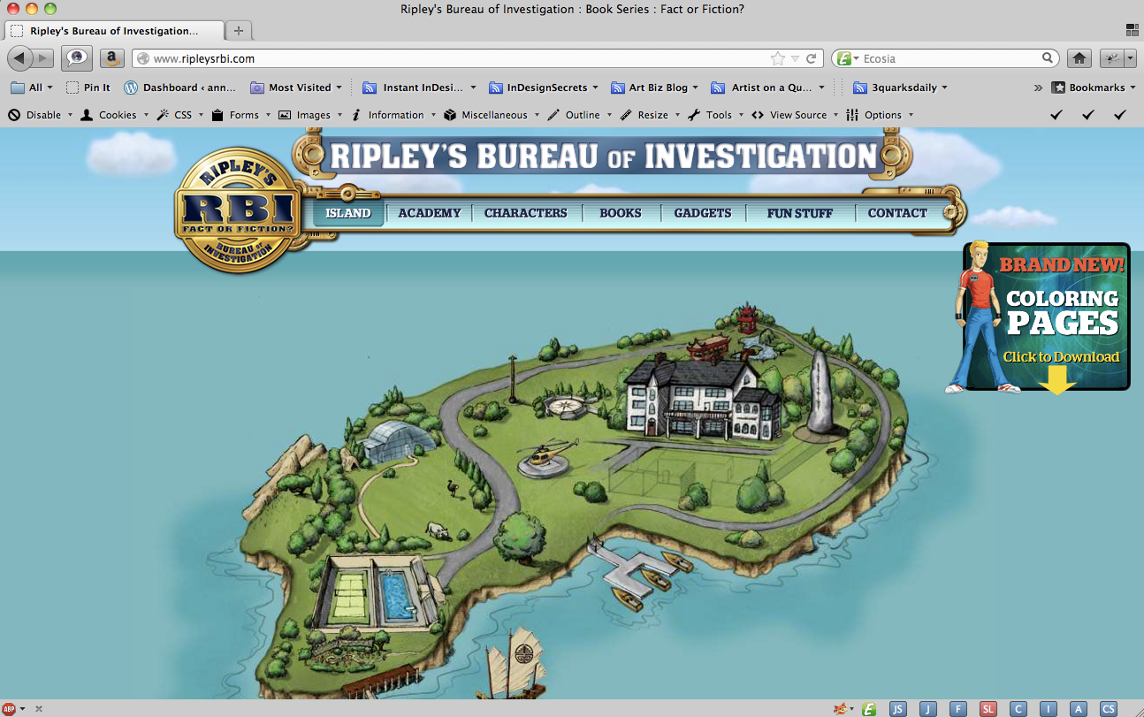Viewport: 1144px width, 717px height.
Task: Open the GADGETS navigation tab
Action: 703,213
